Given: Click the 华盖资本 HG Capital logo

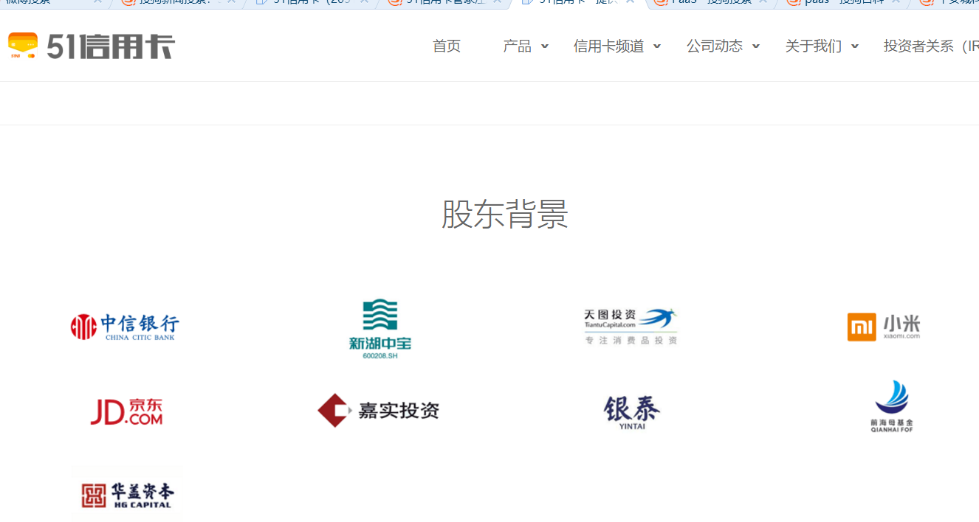Looking at the screenshot, I should click(127, 494).
